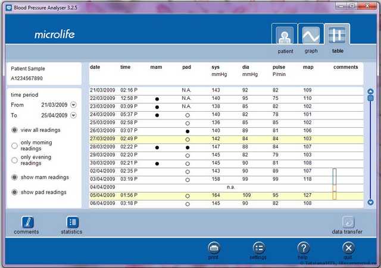The height and width of the screenshot is (268, 381).
Task: Select the 29/03/2009 row date
Action: coord(102,155)
